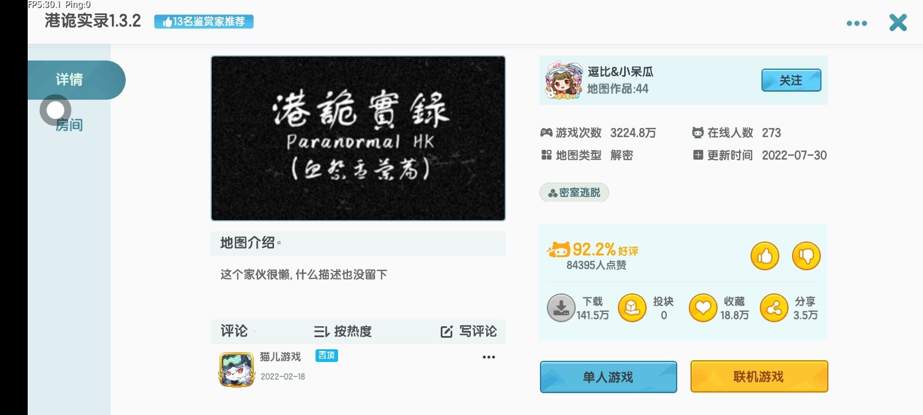Viewport: 923px width, 415px height.
Task: Open the 港诡實錄 map cover image
Action: point(358,138)
